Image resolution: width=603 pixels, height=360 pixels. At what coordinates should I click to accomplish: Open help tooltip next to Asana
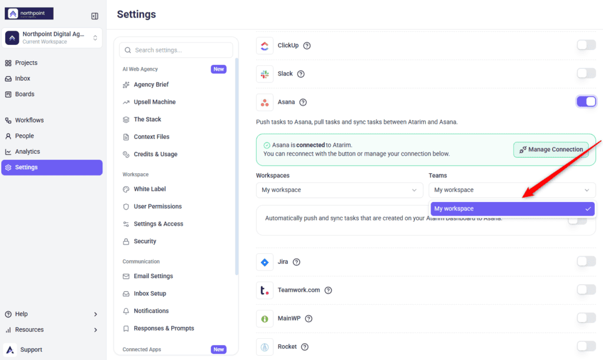[303, 103]
